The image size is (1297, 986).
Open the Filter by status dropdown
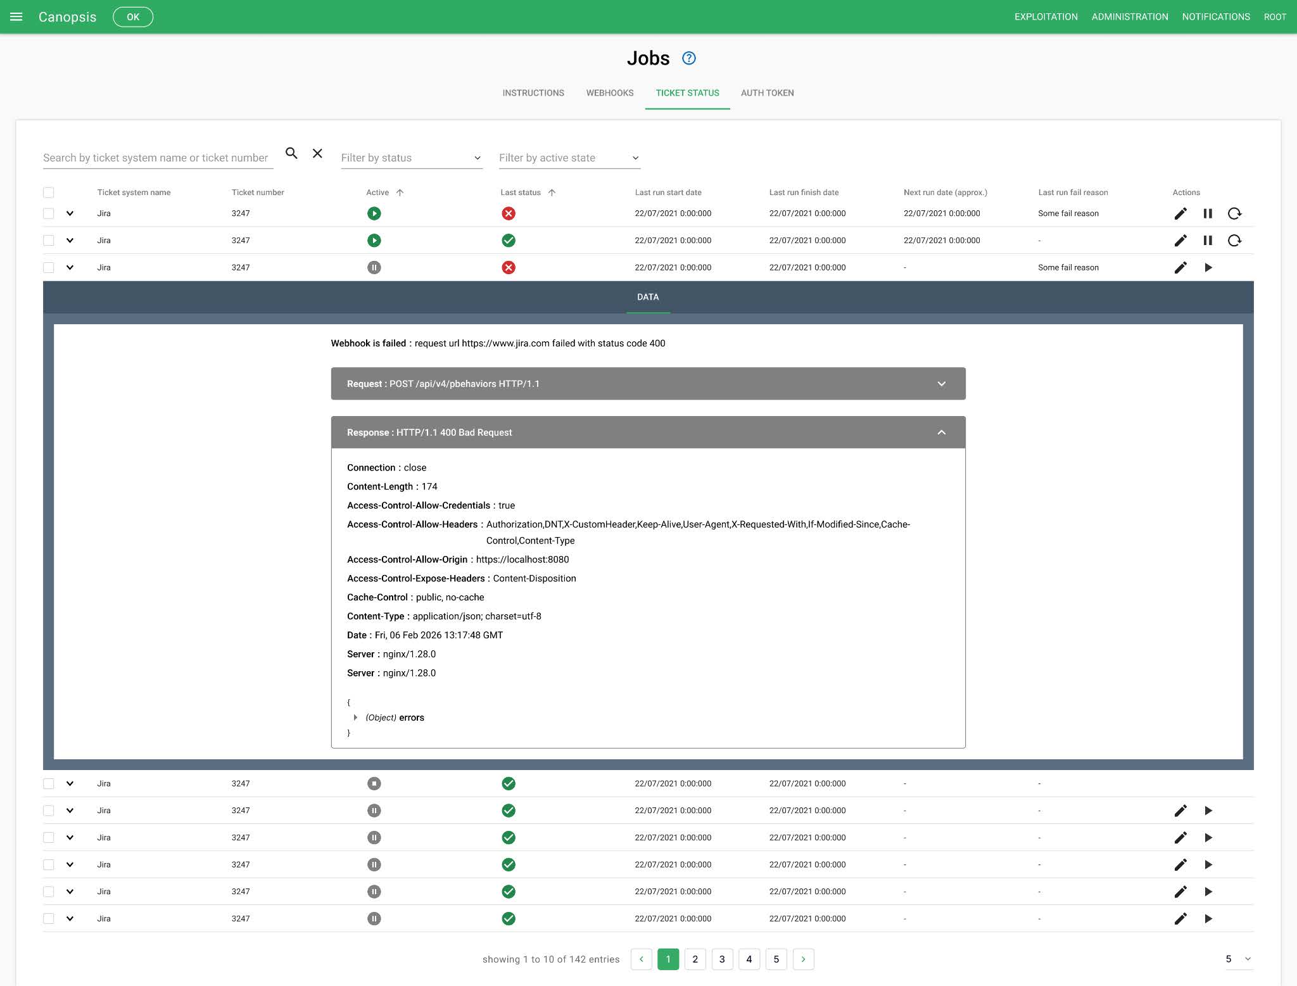tap(411, 158)
